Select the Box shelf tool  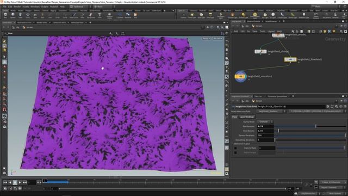click(x=5, y=15)
